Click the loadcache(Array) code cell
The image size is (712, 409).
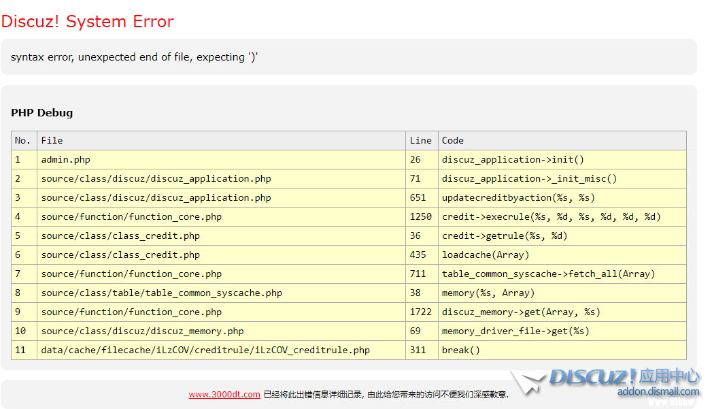tap(486, 255)
